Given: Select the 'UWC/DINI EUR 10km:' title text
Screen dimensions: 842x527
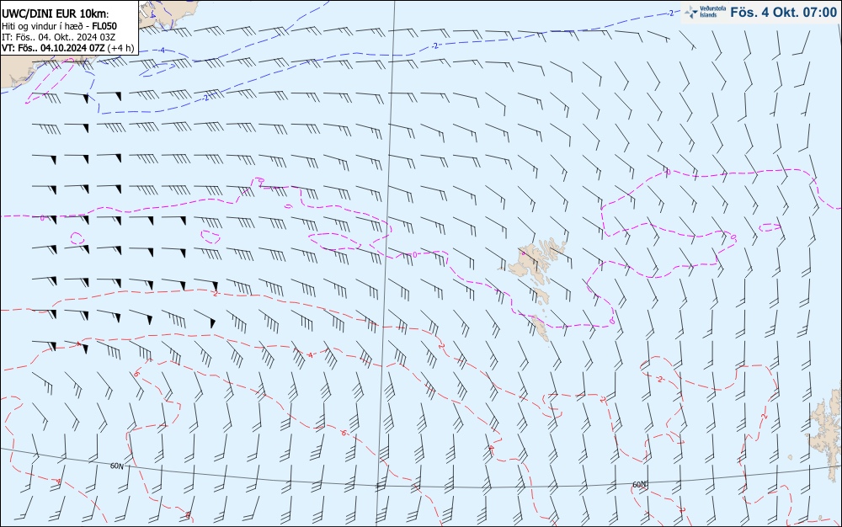Looking at the screenshot, I should coord(56,14).
